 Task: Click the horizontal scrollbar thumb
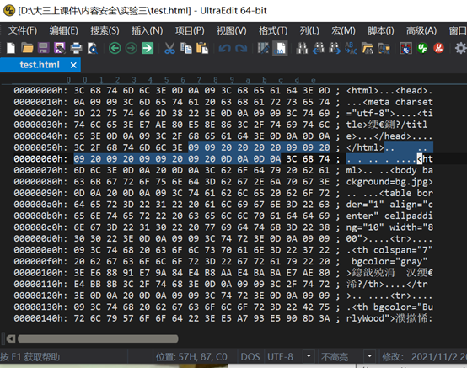(x=98, y=339)
